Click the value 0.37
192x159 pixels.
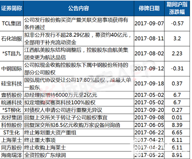click(x=177, y=84)
